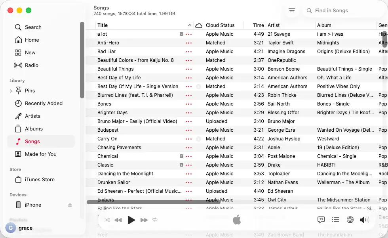Click Uploaded status for Ed Sheeran row
This screenshot has height=238, width=388.
pos(217,191)
